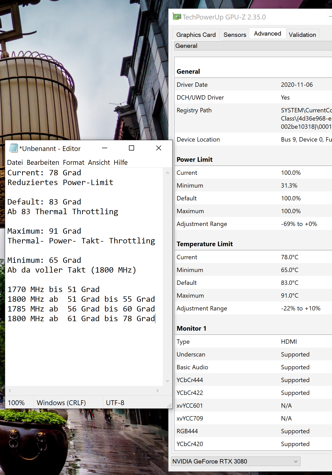Click the Editor horizontal scroll right arrow

pyautogui.click(x=157, y=391)
